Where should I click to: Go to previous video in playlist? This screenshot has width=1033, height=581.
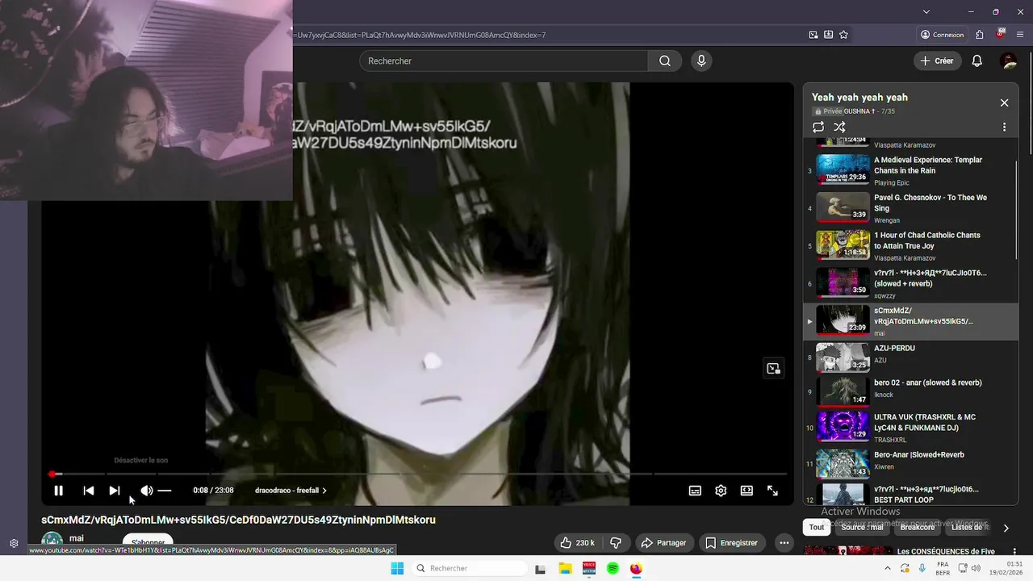point(89,491)
